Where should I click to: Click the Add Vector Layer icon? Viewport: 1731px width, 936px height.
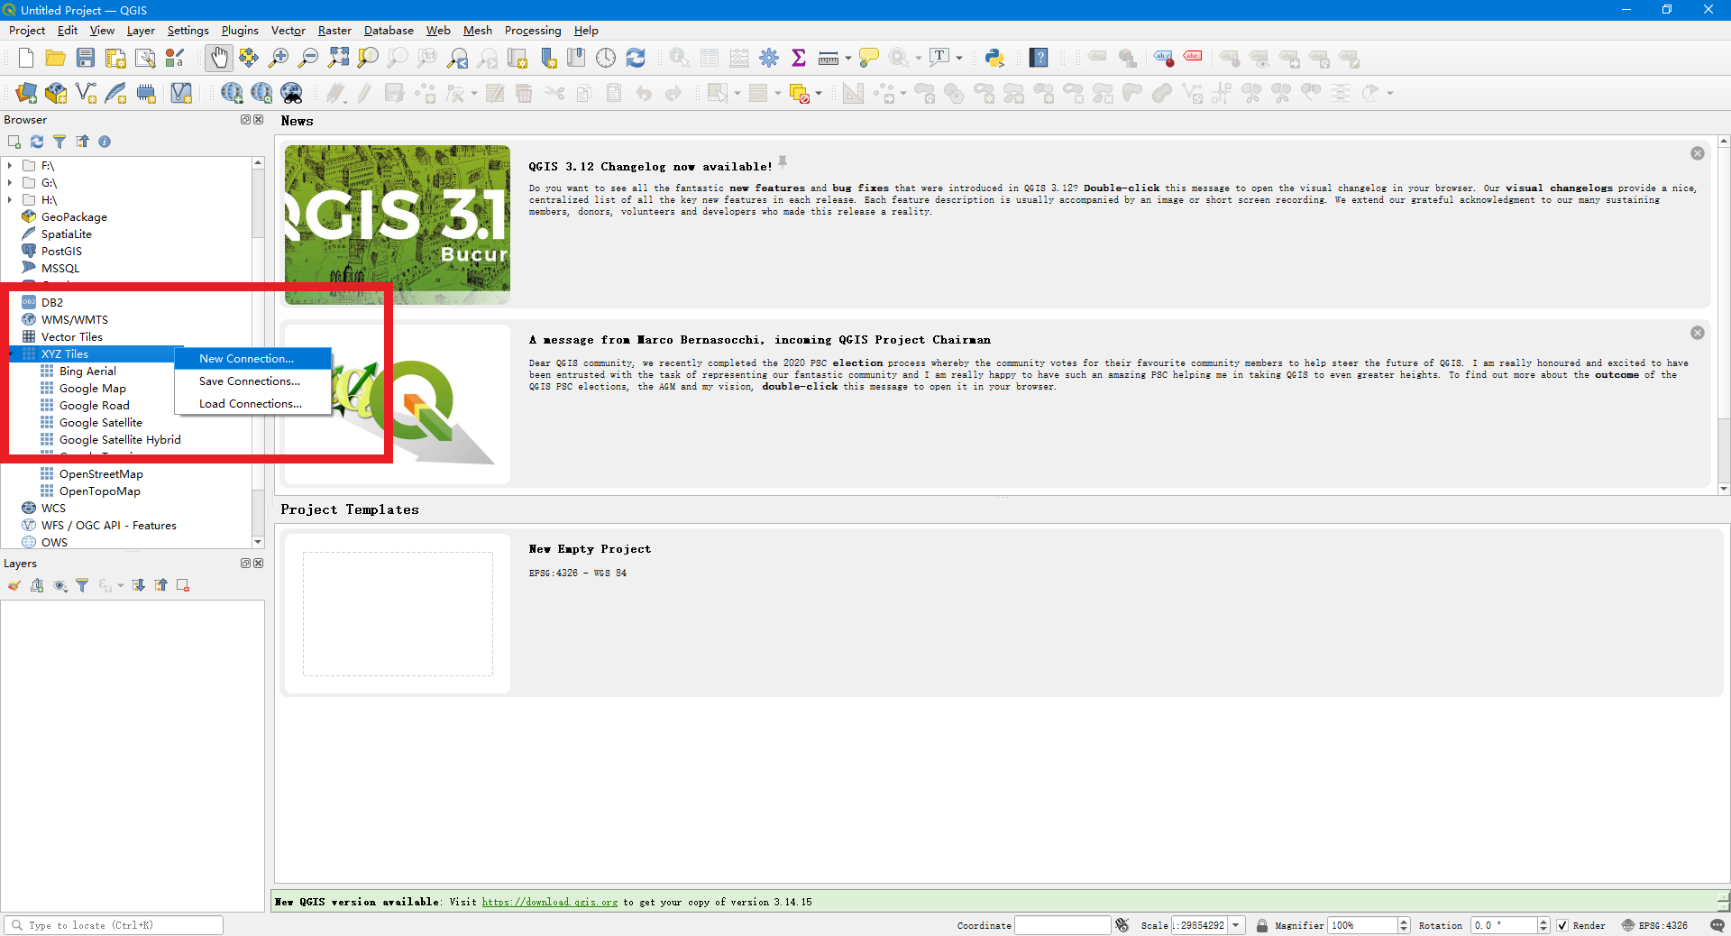86,93
